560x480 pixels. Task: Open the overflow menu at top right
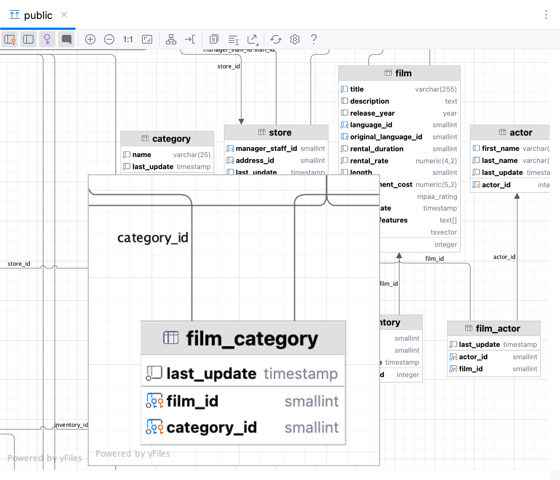click(x=546, y=15)
